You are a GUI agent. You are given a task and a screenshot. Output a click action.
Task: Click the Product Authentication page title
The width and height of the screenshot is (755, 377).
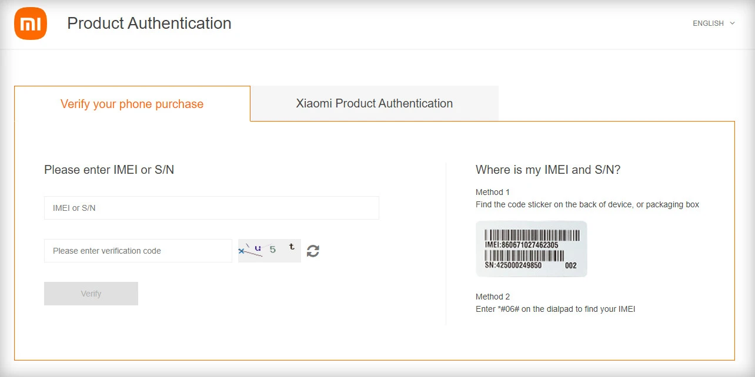[149, 23]
